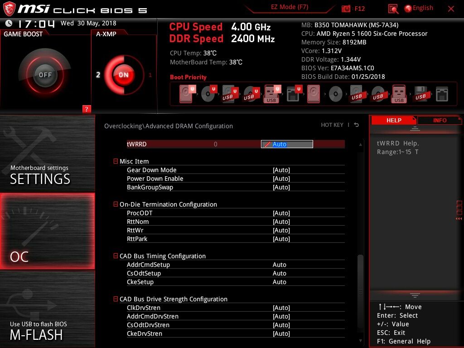Click the red triple-arrow icon at right edge
Image resolution: width=464 pixels, height=348 pixels.
coord(459,219)
